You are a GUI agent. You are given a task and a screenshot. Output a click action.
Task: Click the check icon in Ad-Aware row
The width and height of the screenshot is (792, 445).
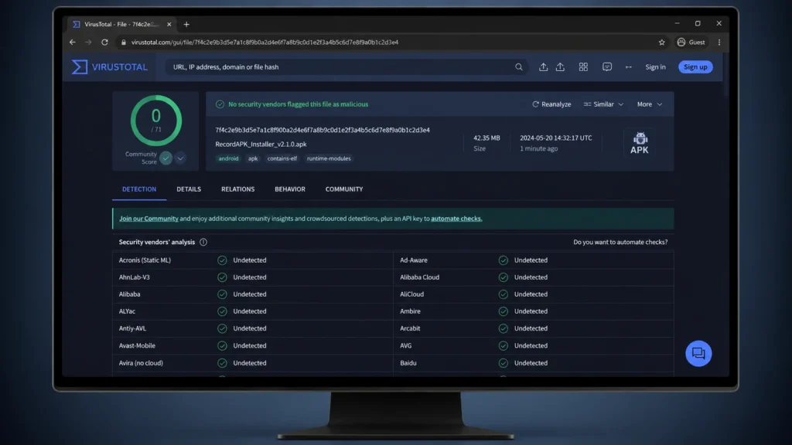pos(503,260)
